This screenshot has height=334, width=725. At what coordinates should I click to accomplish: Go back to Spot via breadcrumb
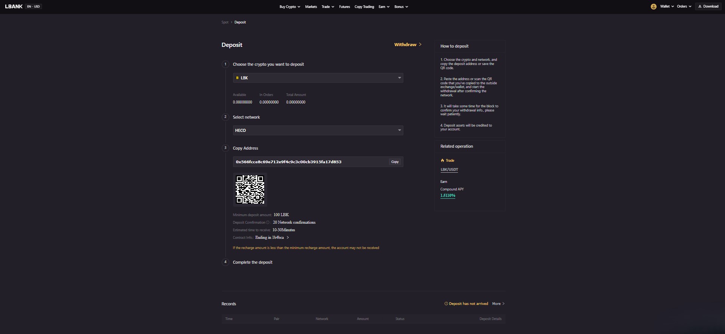[x=225, y=22]
